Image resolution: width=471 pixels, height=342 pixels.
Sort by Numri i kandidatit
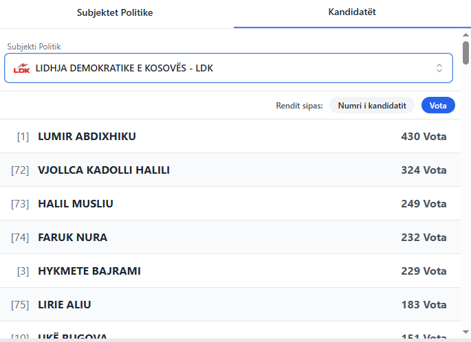point(372,106)
